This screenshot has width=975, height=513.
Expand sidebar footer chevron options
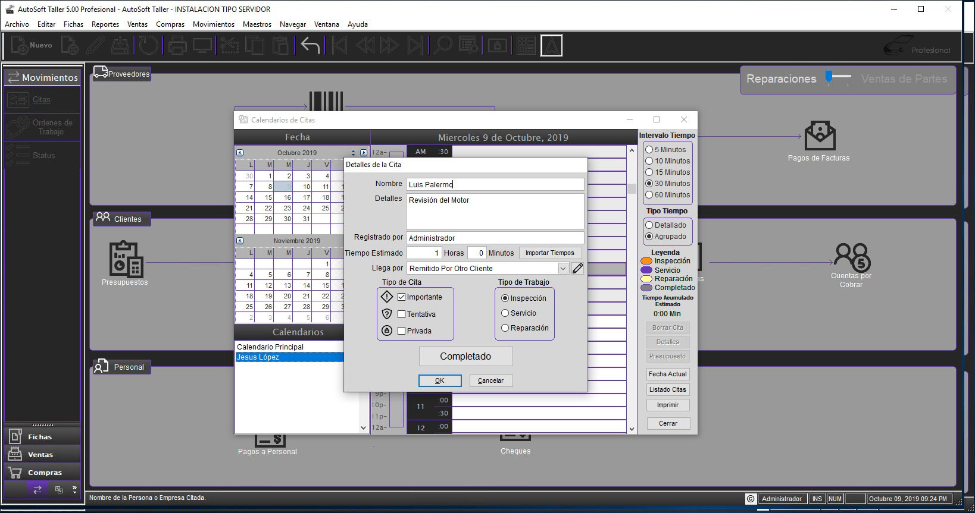coord(74,489)
